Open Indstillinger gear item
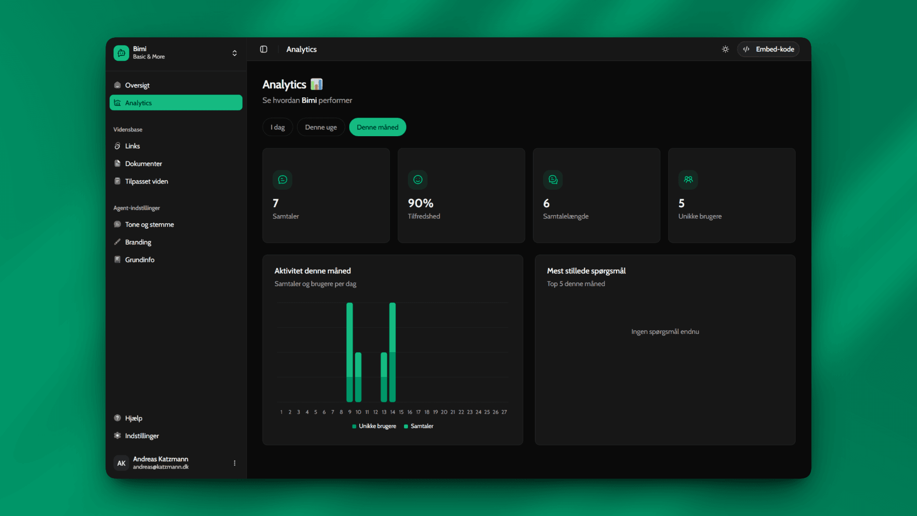 click(x=141, y=436)
